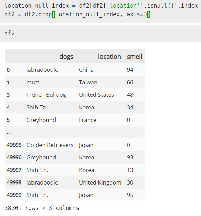Click the 'dogs' column header
This screenshot has height=216, width=201.
[66, 56]
